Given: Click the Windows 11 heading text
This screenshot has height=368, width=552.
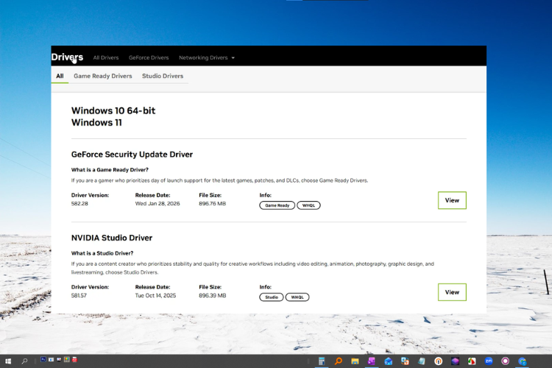Looking at the screenshot, I should tap(96, 123).
